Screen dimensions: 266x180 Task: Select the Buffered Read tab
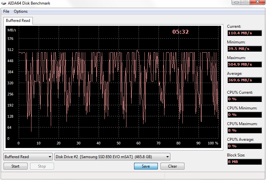(x=18, y=21)
